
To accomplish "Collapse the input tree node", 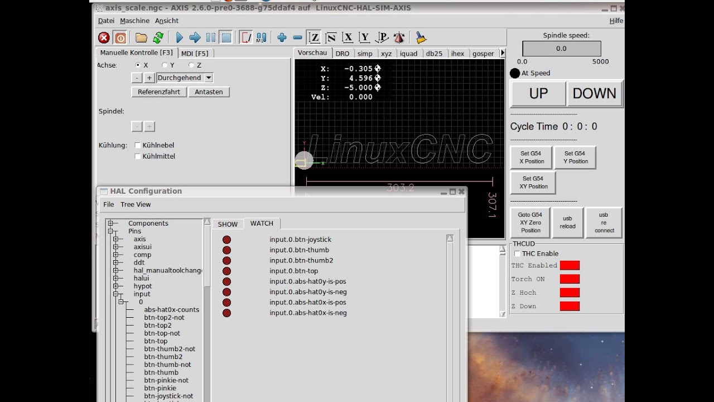I will [116, 294].
